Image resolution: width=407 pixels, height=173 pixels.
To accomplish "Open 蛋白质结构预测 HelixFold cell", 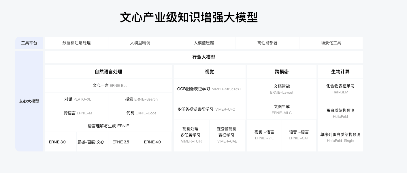I will click(x=340, y=115).
